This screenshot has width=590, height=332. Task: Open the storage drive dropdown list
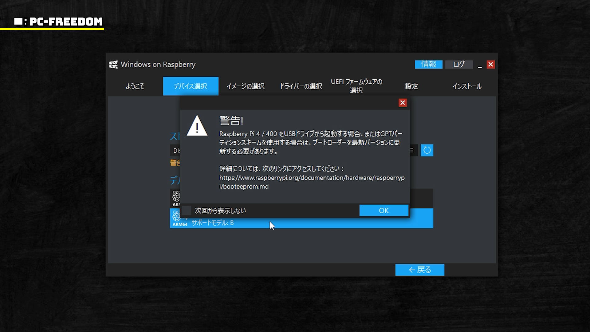pyautogui.click(x=413, y=150)
